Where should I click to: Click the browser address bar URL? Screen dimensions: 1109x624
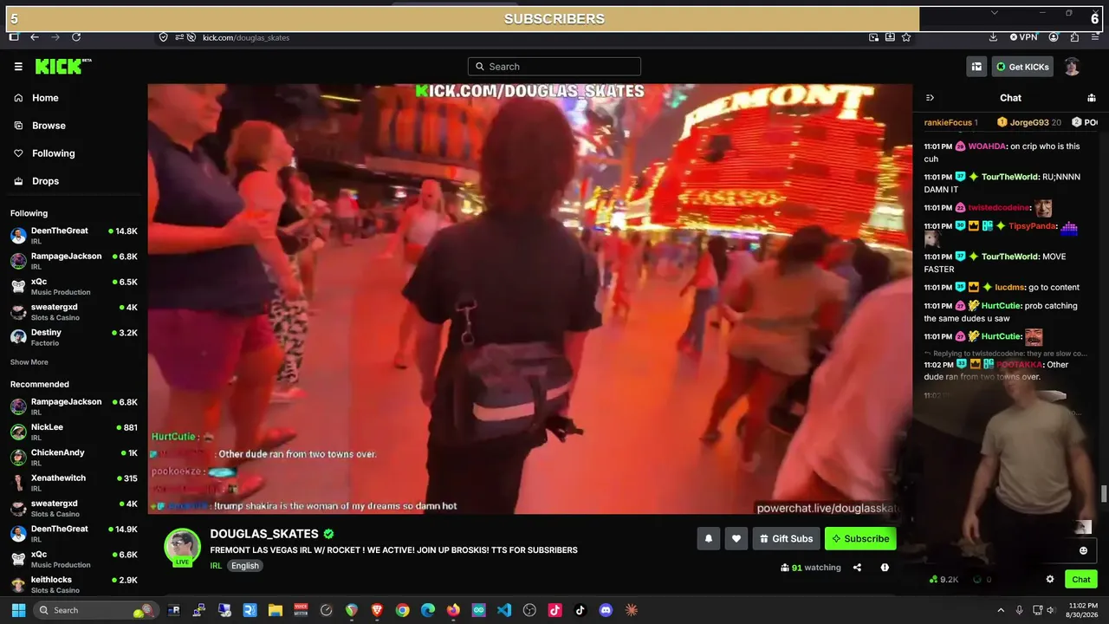(x=246, y=37)
